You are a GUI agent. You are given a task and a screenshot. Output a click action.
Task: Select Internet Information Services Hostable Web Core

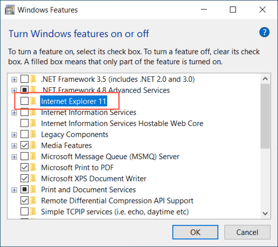(x=122, y=123)
